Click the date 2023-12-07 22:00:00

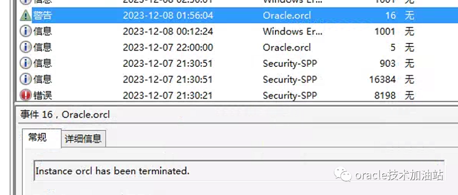point(168,47)
